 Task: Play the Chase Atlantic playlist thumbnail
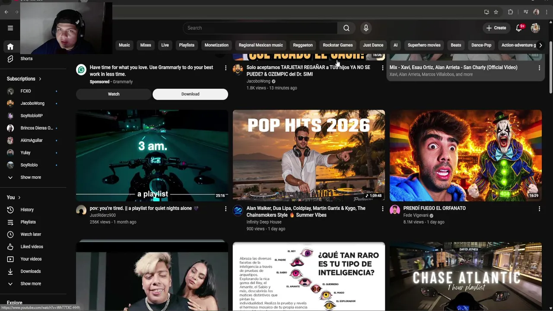(466, 276)
